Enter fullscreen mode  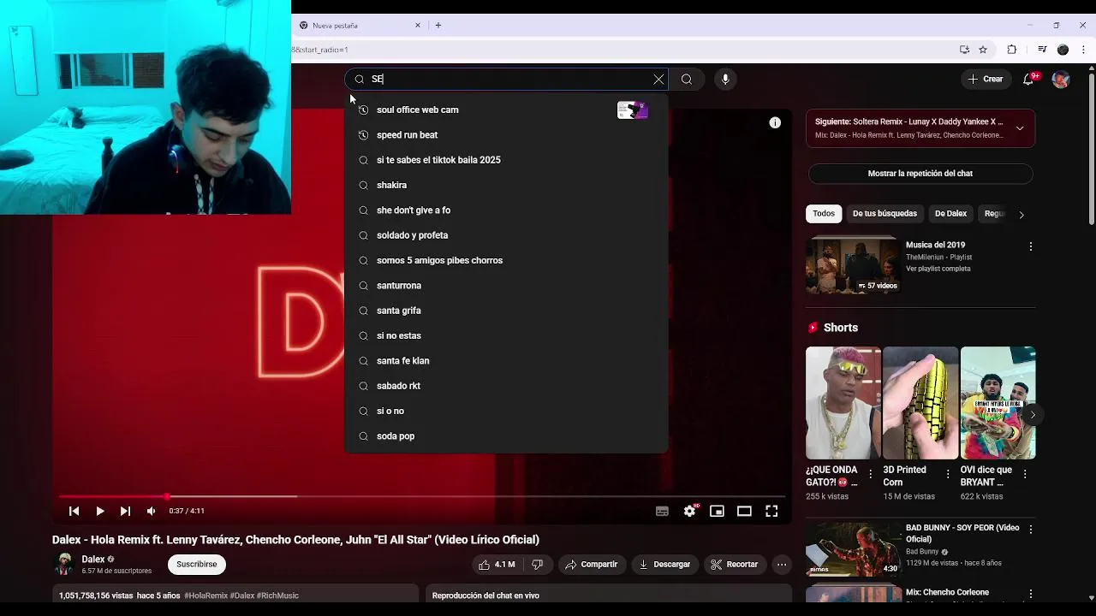(771, 511)
